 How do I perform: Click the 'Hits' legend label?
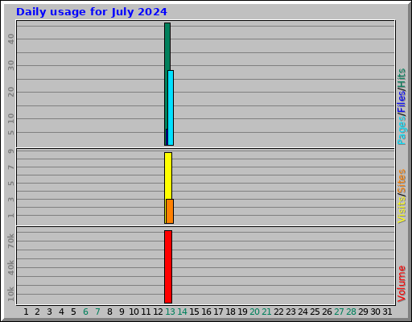tap(402, 78)
